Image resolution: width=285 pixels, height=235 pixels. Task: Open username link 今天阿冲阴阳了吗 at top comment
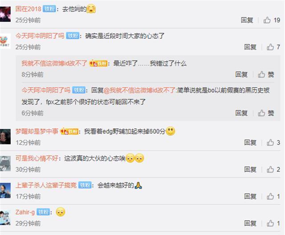click(x=40, y=36)
